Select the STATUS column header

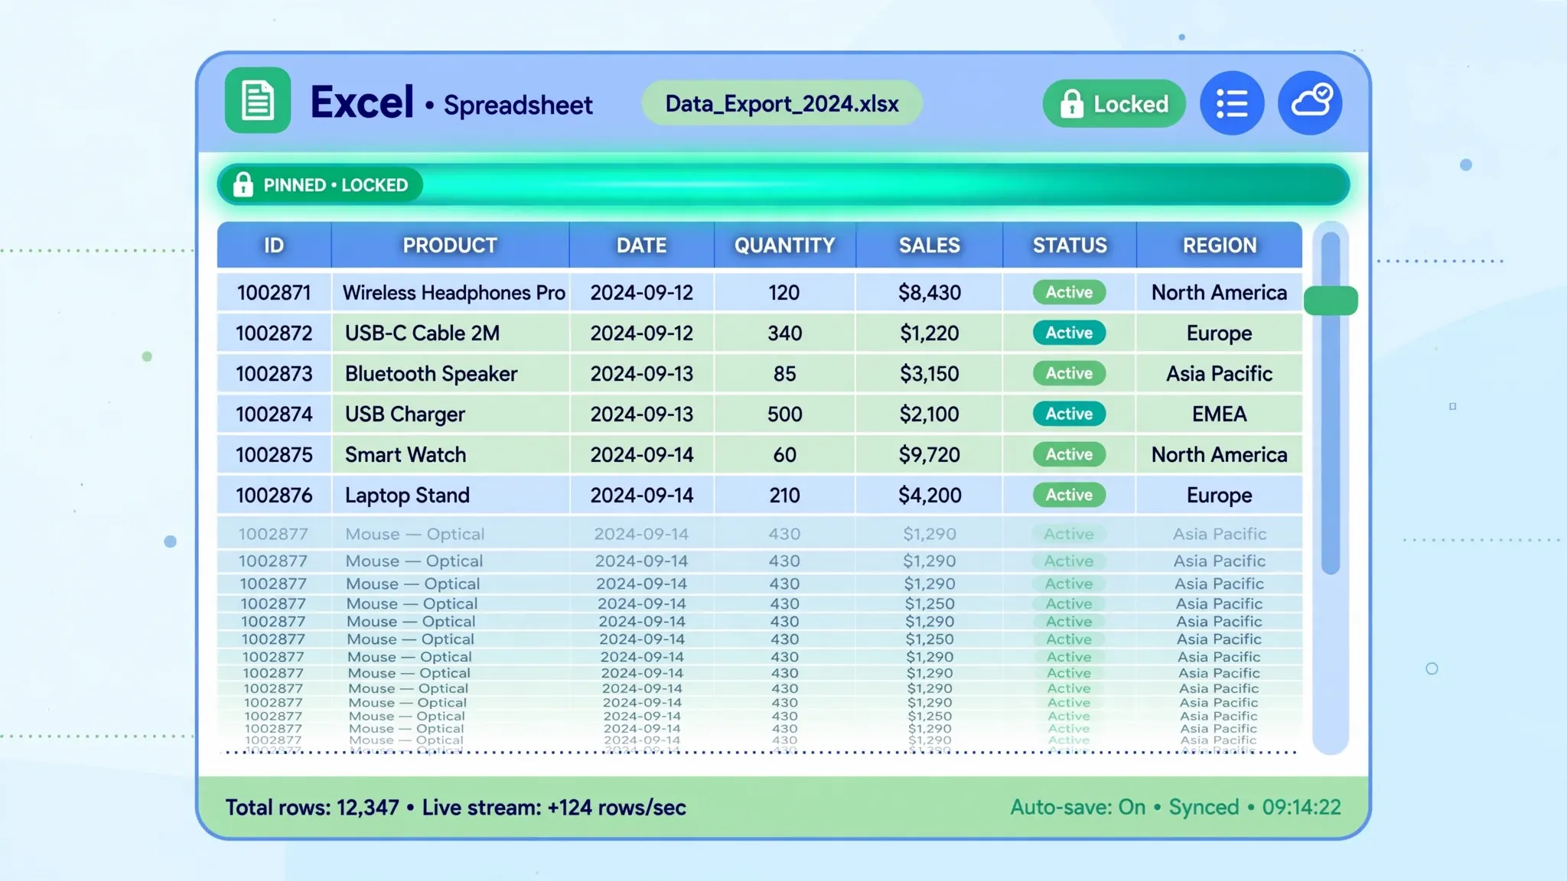[x=1070, y=245]
